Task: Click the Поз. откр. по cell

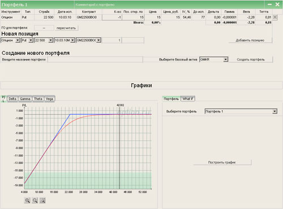Action: (x=133, y=18)
